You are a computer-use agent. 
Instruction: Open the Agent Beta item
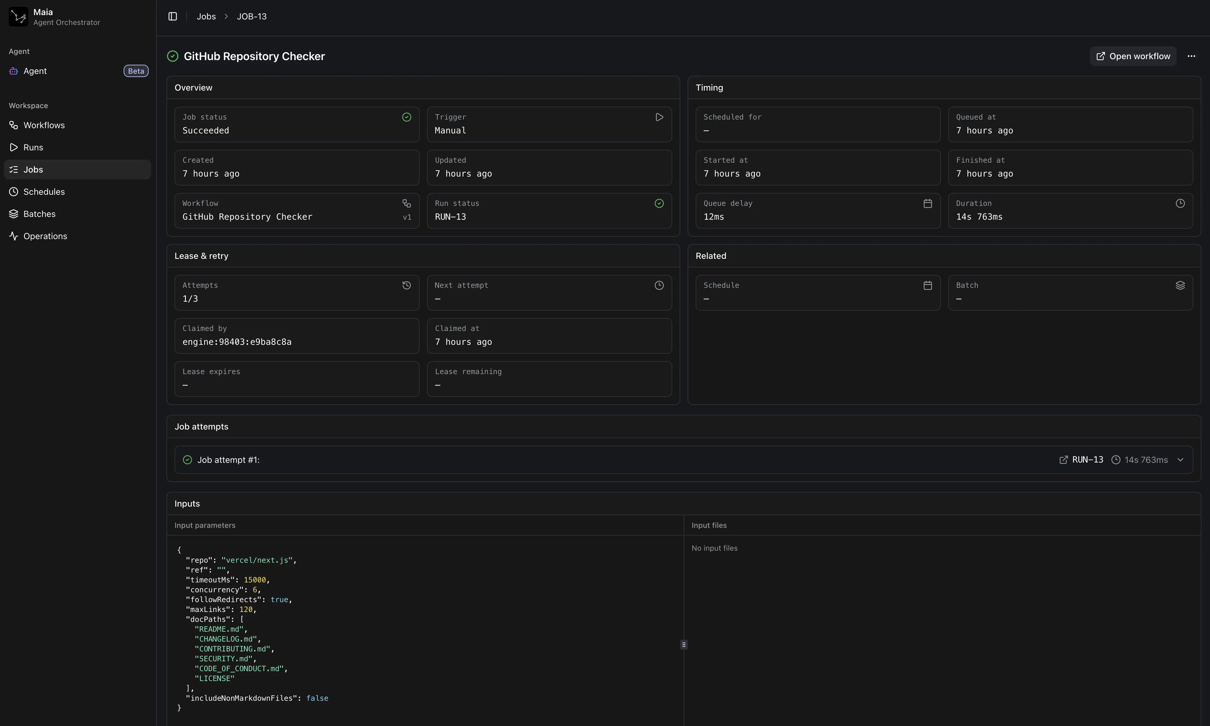click(35, 71)
